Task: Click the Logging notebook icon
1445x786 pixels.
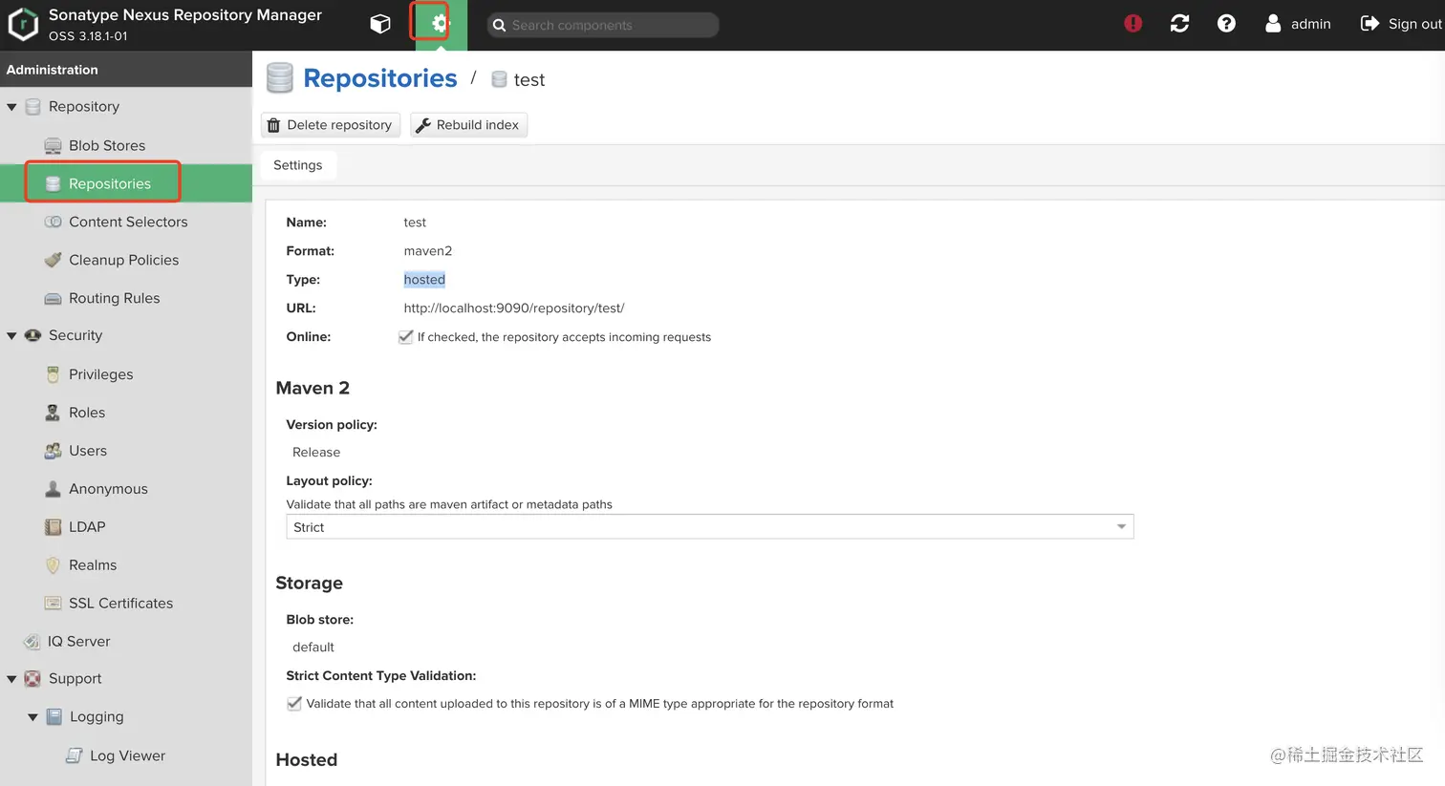Action: point(54,717)
